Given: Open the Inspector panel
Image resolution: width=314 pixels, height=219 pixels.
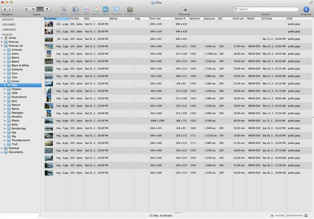Looking at the screenshot, I should (x=307, y=9).
